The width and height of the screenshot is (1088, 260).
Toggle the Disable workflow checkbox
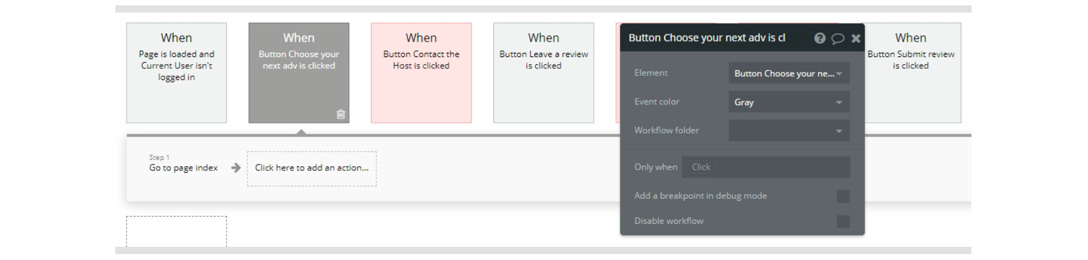coord(842,221)
